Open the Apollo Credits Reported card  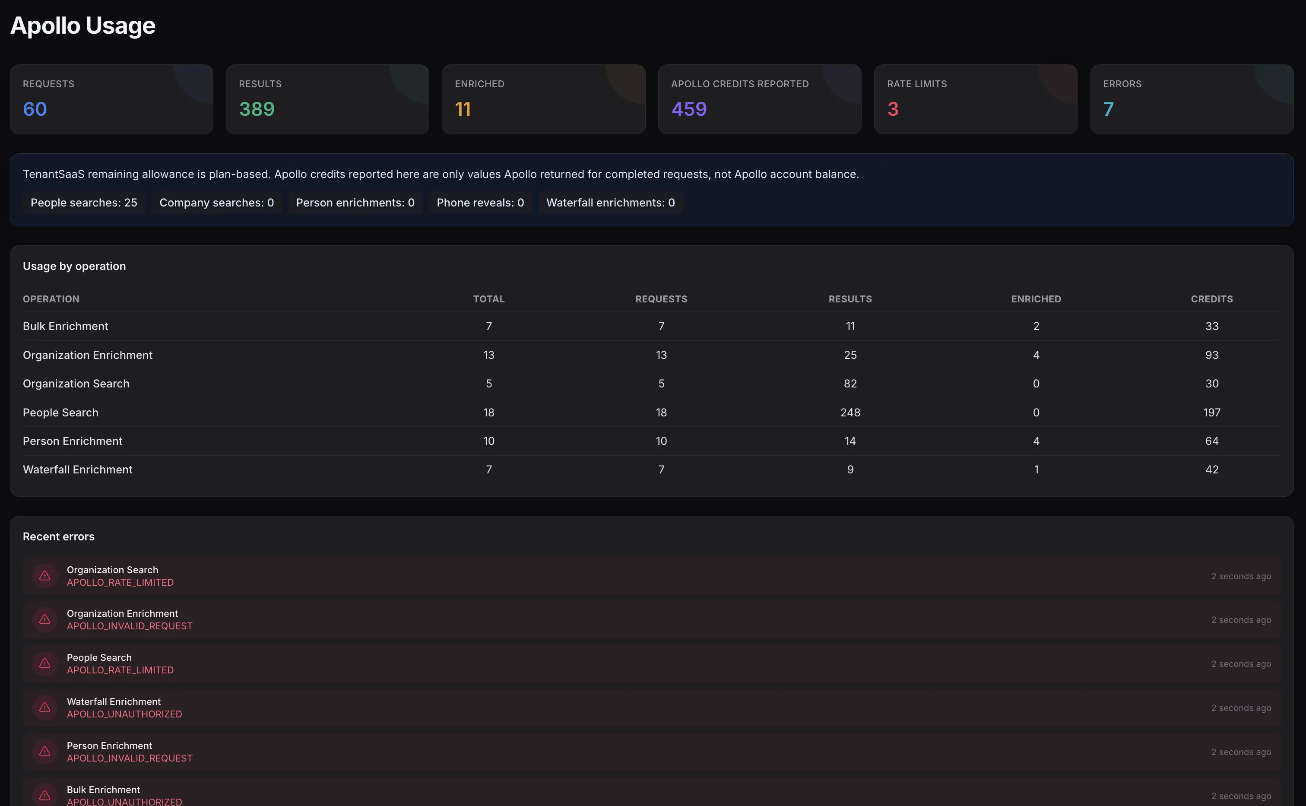click(x=759, y=99)
